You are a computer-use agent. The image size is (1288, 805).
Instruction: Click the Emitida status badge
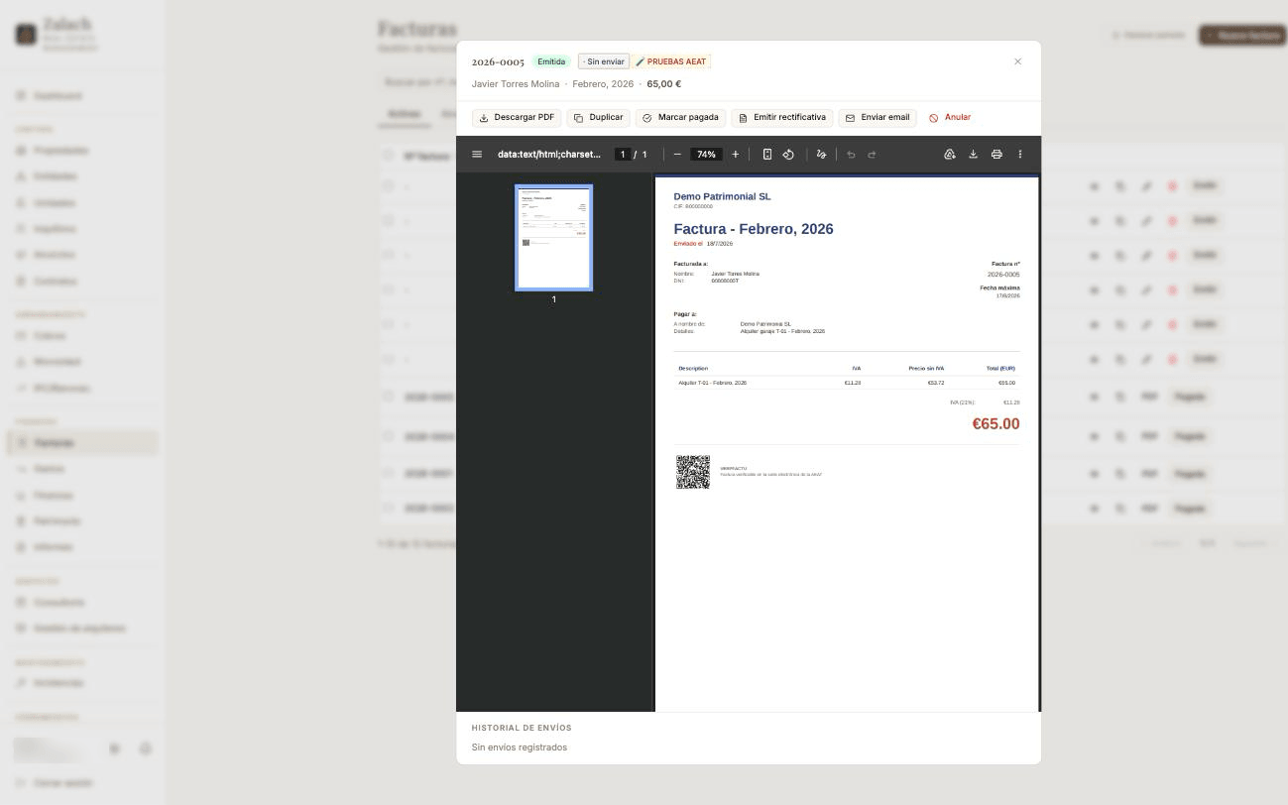point(551,61)
